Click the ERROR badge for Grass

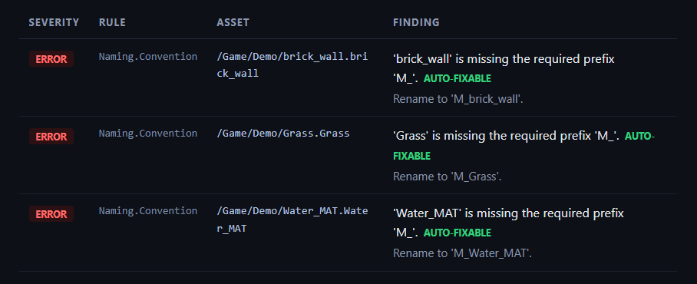[x=51, y=137]
